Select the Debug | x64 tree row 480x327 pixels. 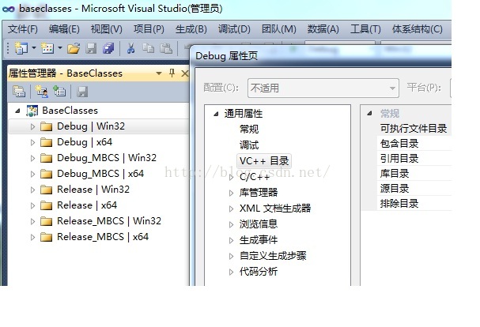coord(98,142)
